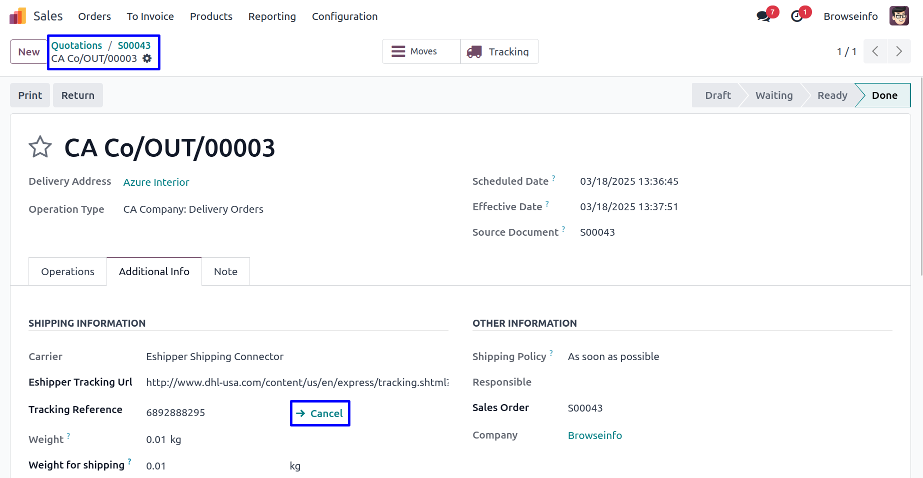Click the S00043 breadcrumb link
The width and height of the screenshot is (923, 478).
click(134, 45)
